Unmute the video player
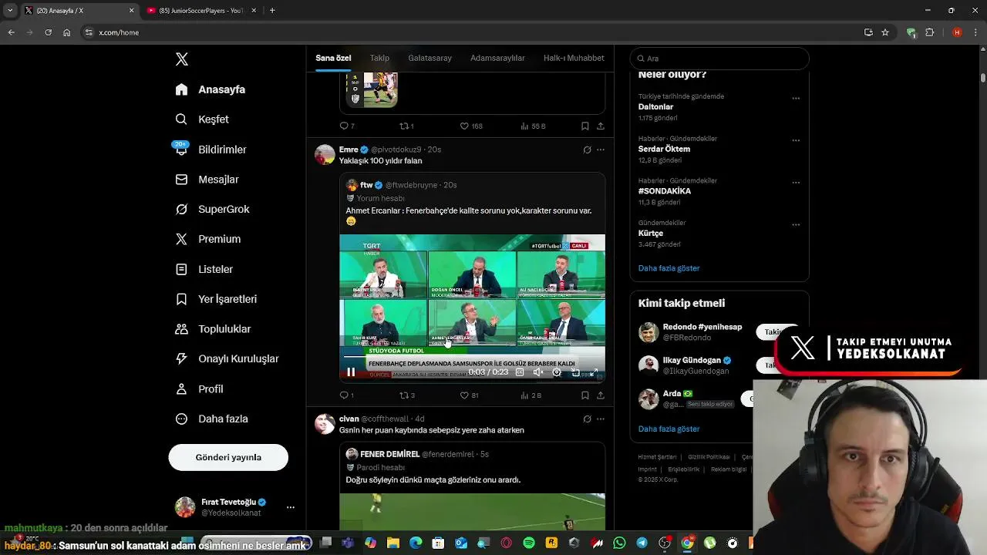This screenshot has height=555, width=987. pyautogui.click(x=538, y=372)
